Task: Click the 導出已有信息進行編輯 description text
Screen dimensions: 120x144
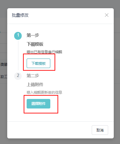Action: tap(44, 52)
